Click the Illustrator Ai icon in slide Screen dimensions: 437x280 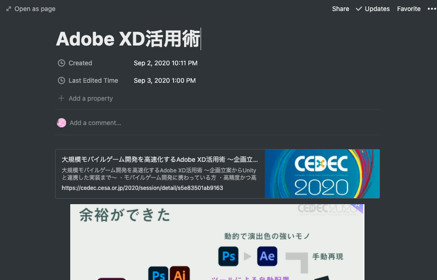pyautogui.click(x=180, y=273)
